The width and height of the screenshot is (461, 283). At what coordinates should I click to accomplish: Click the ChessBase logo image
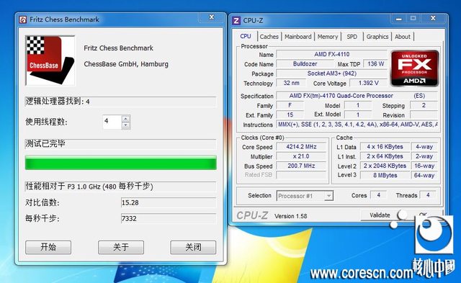pos(50,60)
